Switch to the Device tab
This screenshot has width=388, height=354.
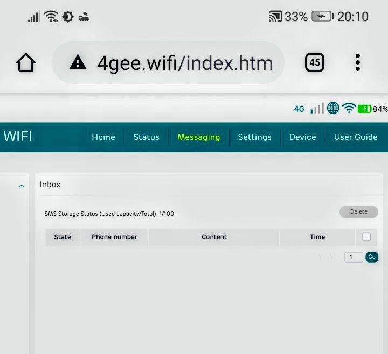[303, 137]
